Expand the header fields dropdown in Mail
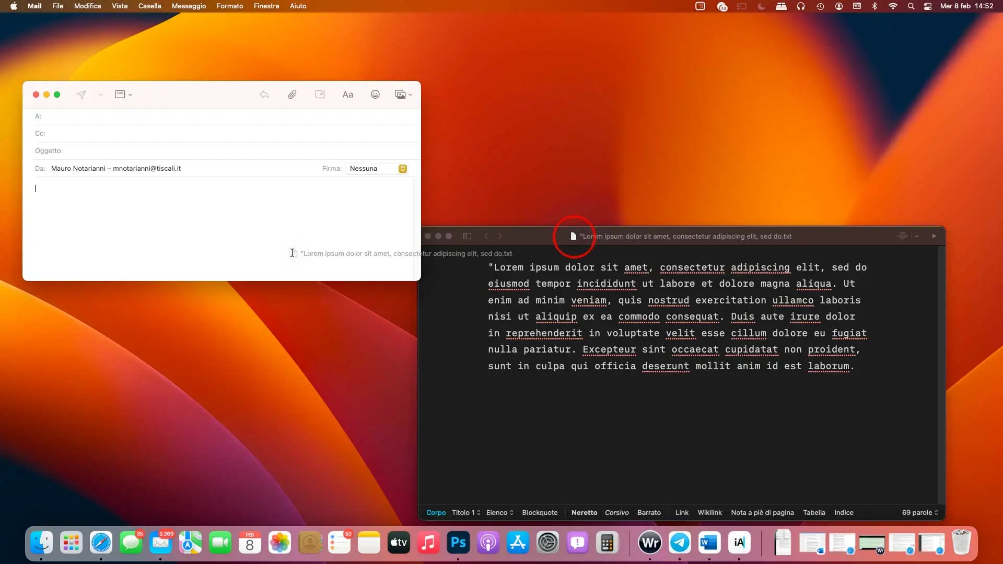 [123, 95]
